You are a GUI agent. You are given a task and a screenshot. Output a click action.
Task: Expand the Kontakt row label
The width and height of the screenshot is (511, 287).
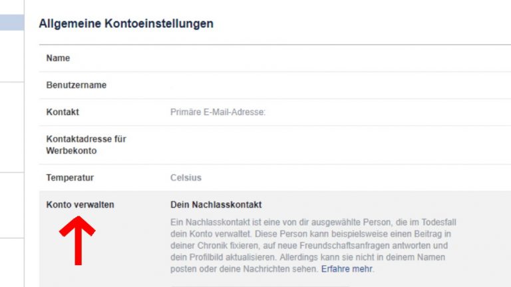tap(63, 112)
